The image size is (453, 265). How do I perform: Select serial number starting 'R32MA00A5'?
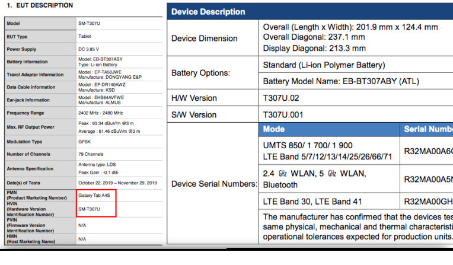[x=429, y=180]
